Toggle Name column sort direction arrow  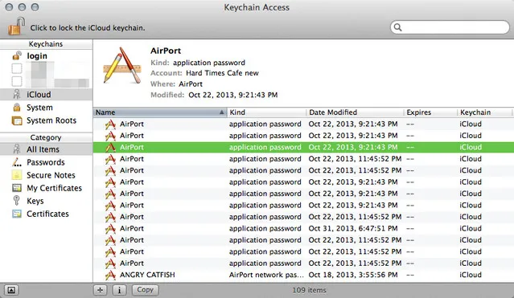(x=221, y=112)
